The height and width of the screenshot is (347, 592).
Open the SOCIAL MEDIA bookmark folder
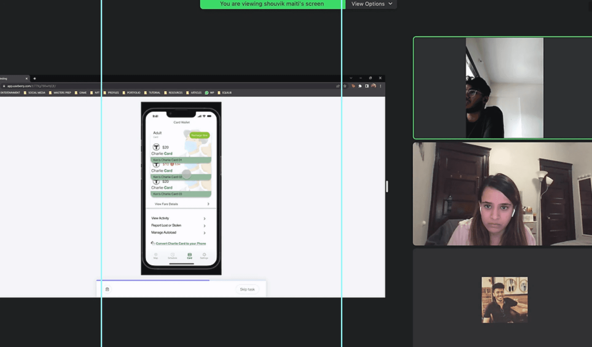pyautogui.click(x=35, y=93)
